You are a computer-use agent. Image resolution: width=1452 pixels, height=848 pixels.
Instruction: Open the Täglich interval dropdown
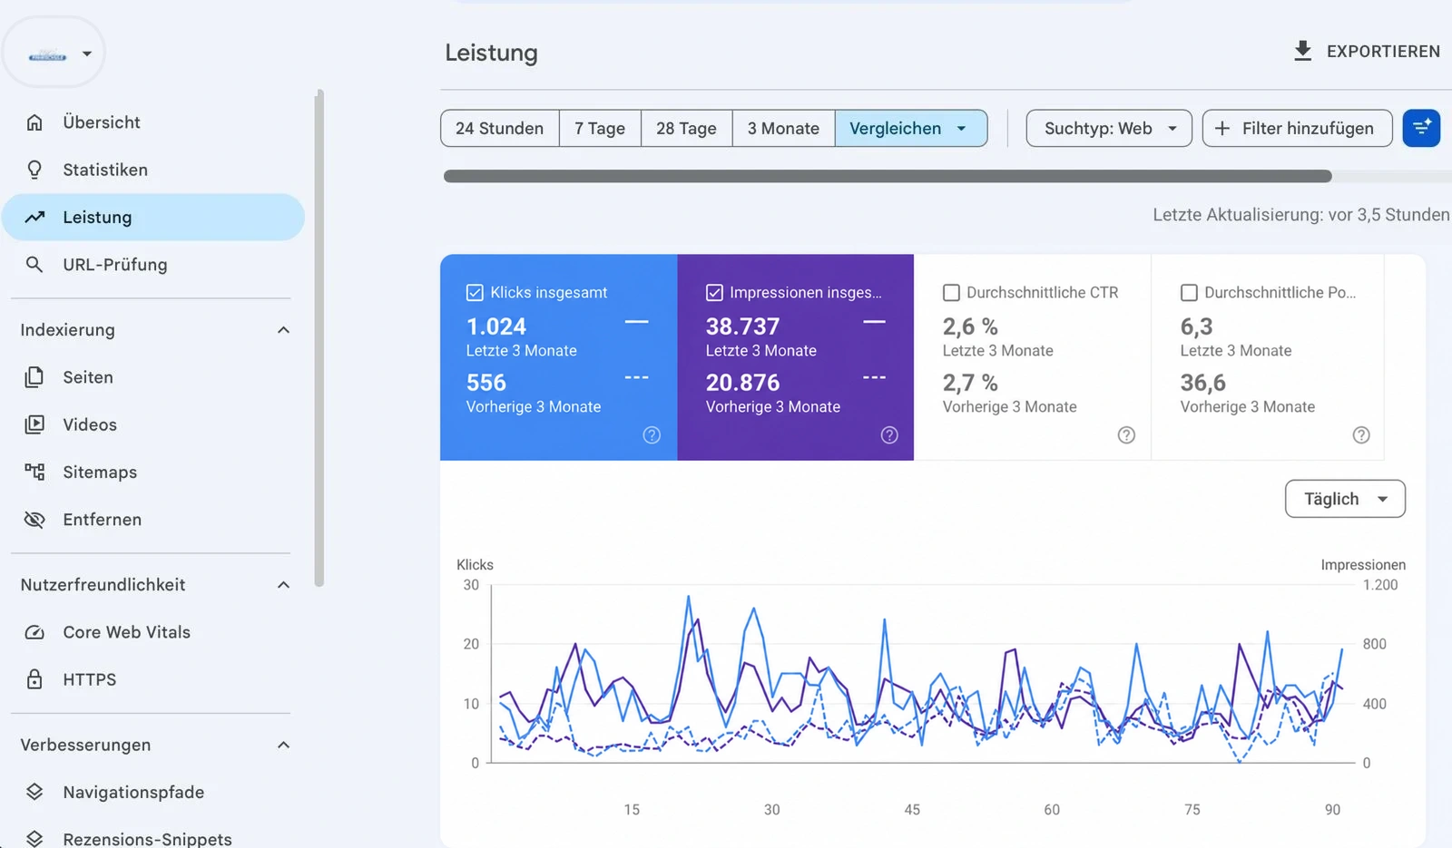(1345, 499)
